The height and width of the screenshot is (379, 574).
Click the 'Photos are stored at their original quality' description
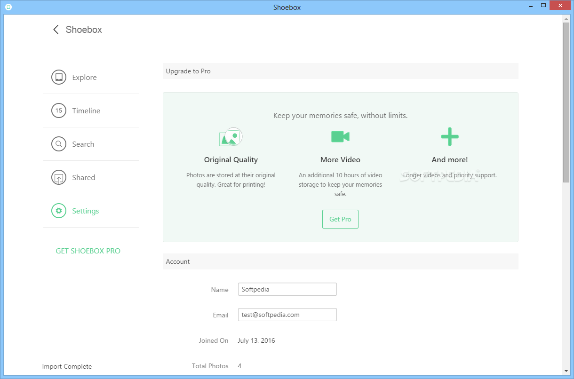tap(231, 180)
